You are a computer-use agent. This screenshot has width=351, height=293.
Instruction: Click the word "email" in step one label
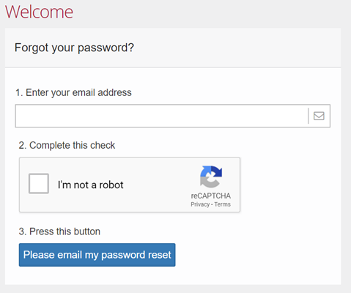pos(84,92)
